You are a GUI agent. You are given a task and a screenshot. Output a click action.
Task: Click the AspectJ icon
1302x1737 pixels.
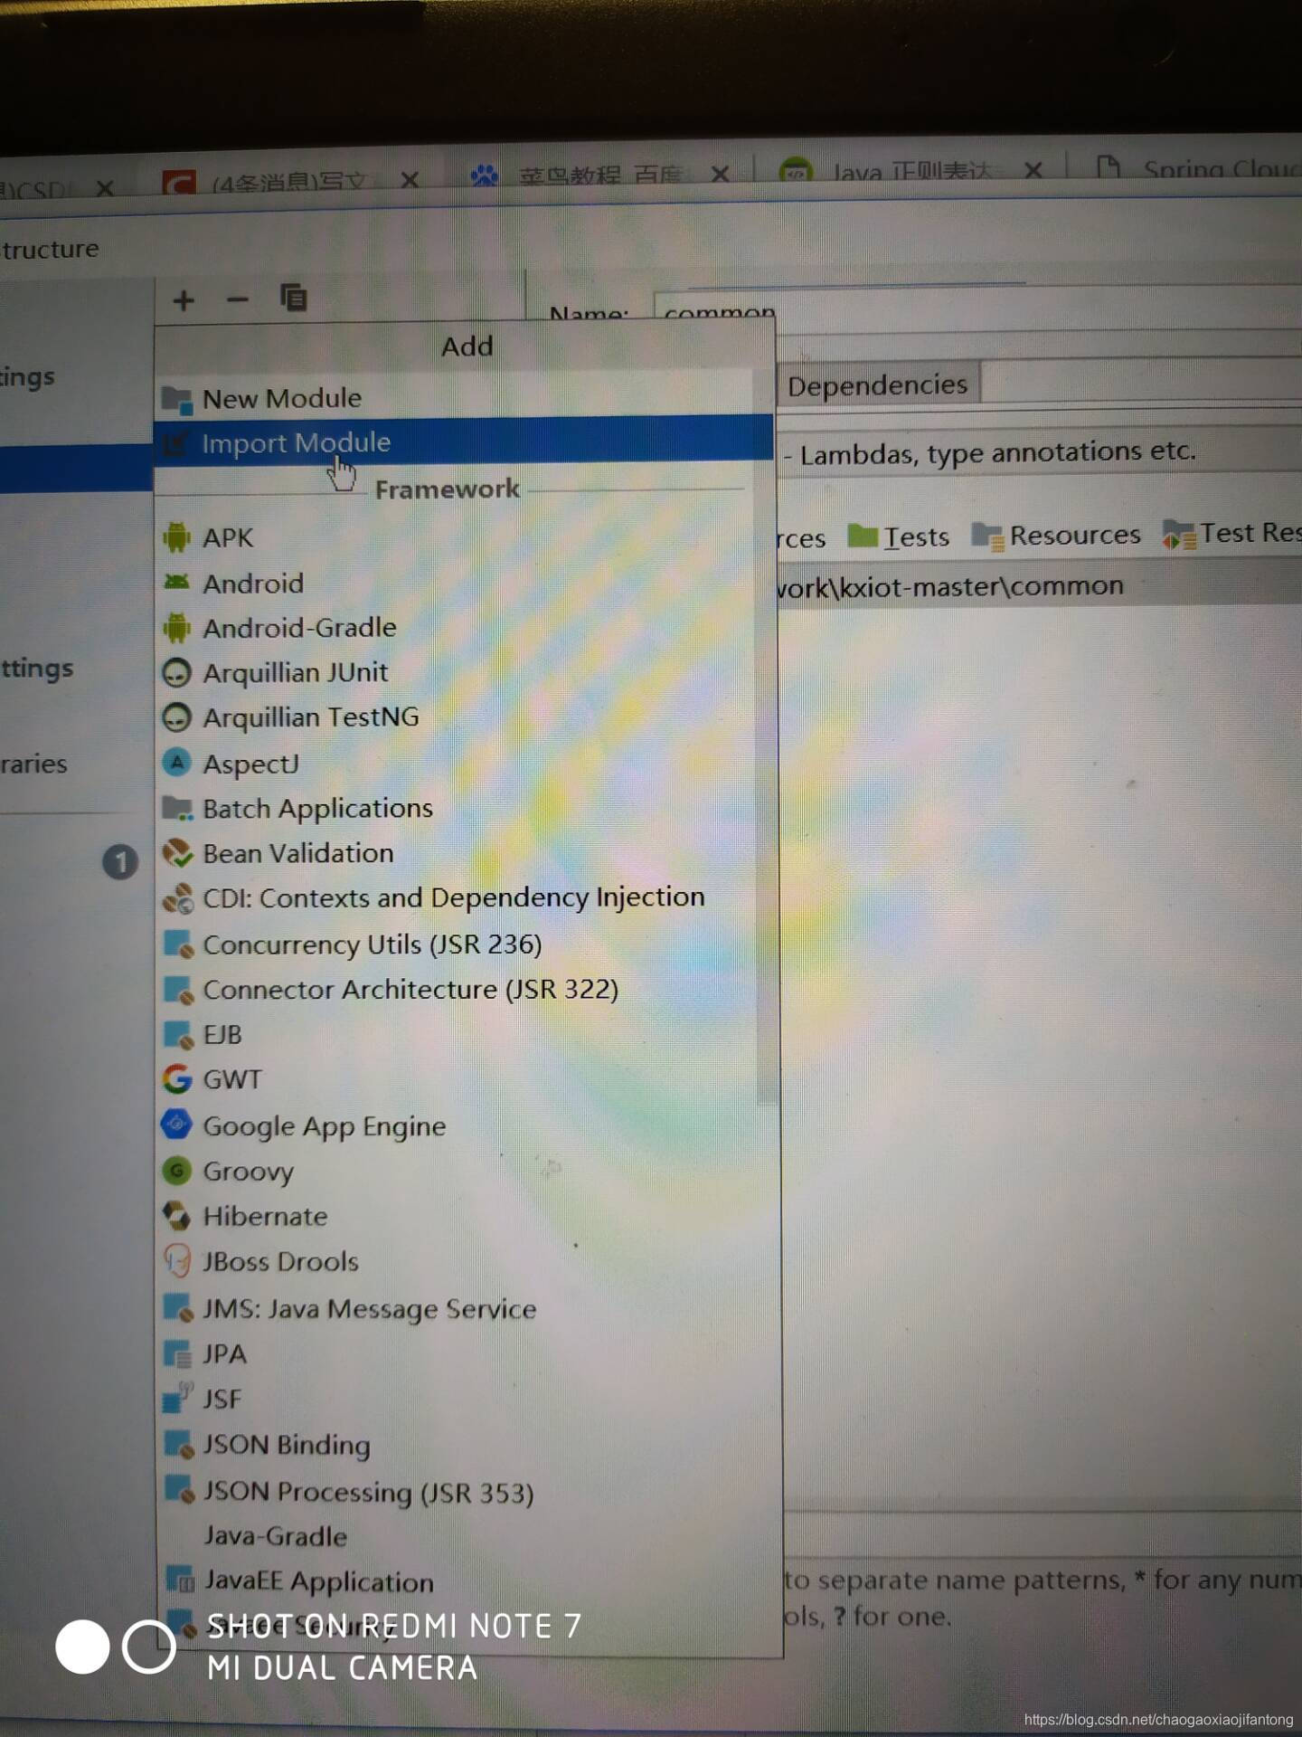click(x=177, y=763)
